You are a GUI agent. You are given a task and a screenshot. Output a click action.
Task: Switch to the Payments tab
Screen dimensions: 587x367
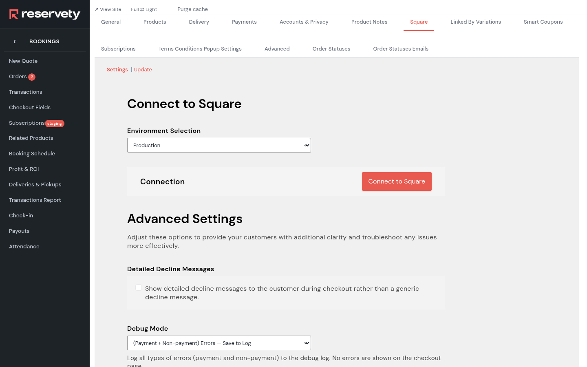(x=244, y=22)
